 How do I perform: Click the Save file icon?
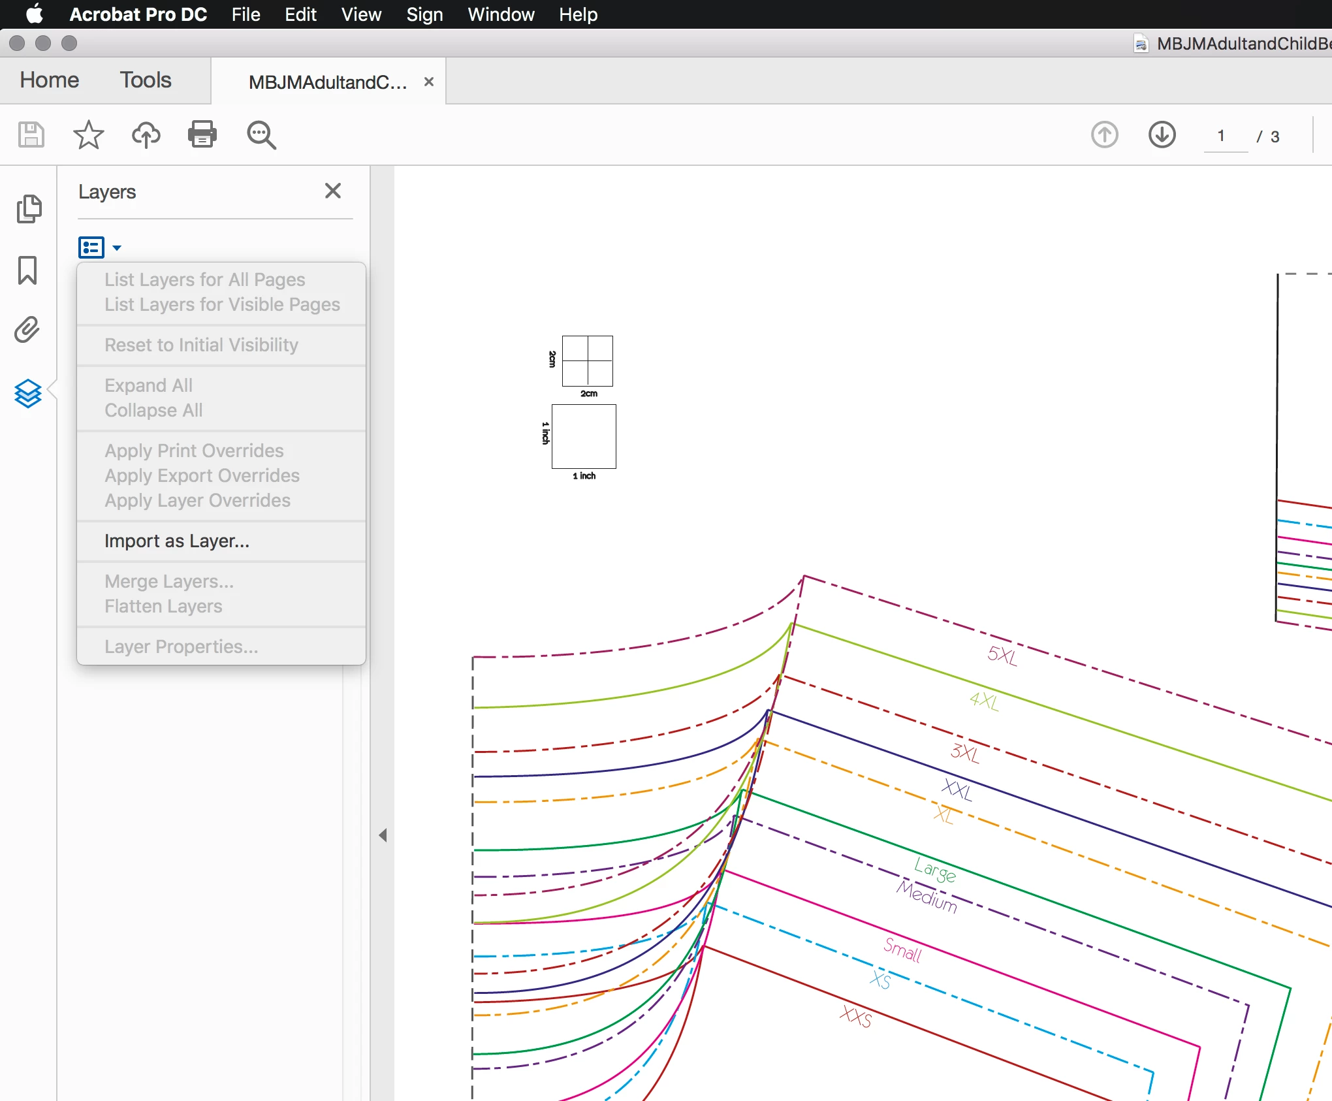point(31,135)
